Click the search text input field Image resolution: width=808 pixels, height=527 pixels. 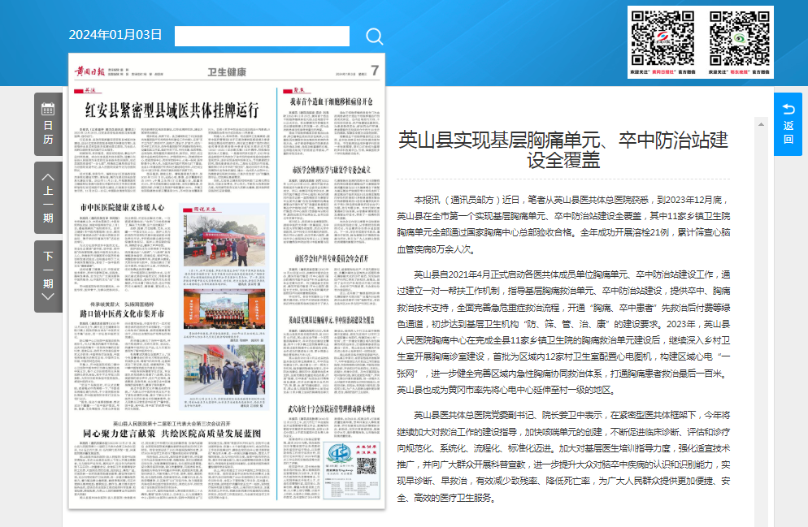pos(262,36)
